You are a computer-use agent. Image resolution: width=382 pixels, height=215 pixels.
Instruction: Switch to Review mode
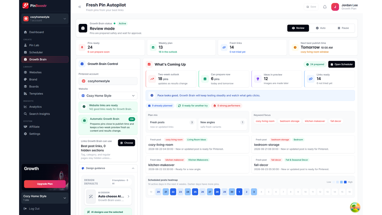[298, 28]
